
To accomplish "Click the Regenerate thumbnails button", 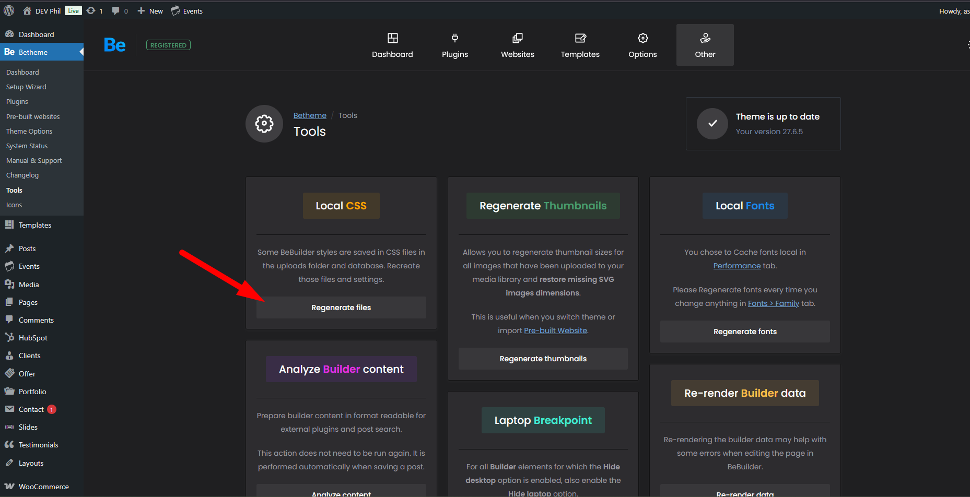I will (x=543, y=359).
